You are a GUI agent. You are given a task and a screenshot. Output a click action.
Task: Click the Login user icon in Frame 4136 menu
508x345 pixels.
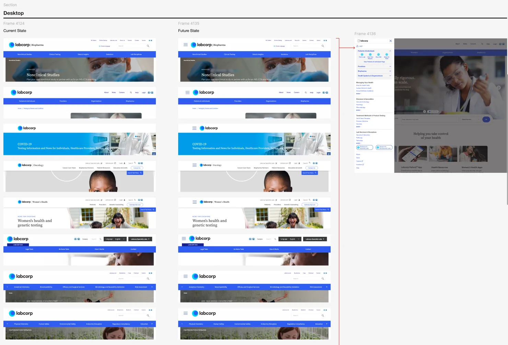[357, 46]
